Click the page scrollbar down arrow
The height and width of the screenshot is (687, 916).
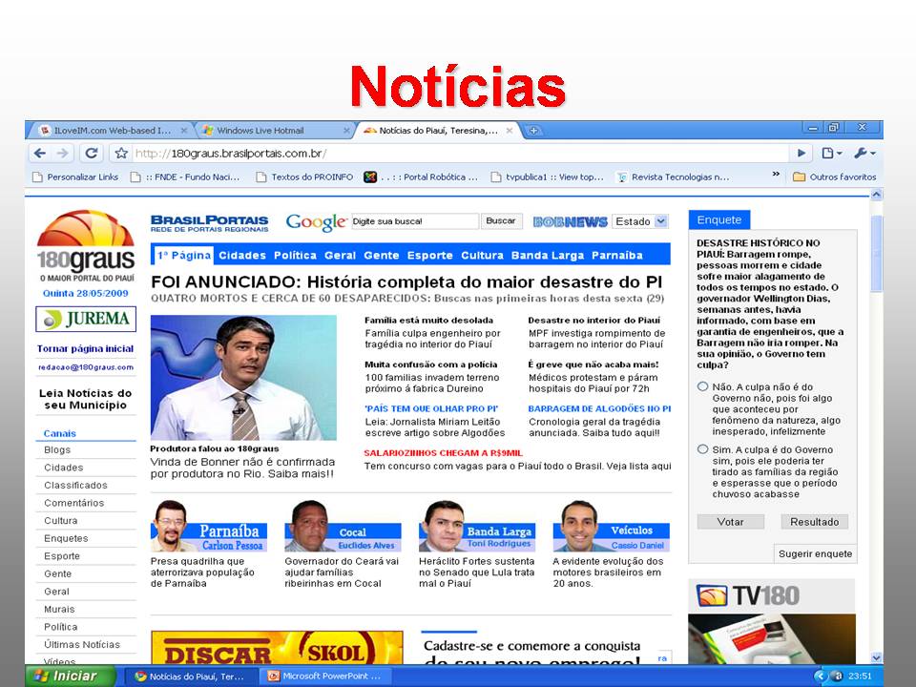(876, 657)
